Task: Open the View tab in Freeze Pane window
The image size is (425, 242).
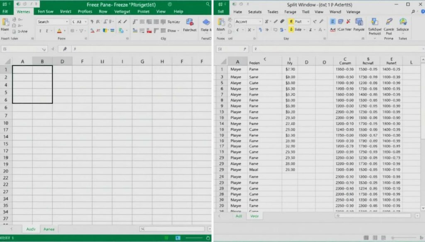Action: point(161,12)
